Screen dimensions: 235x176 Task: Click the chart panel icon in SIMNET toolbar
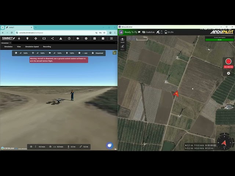(x=103, y=38)
